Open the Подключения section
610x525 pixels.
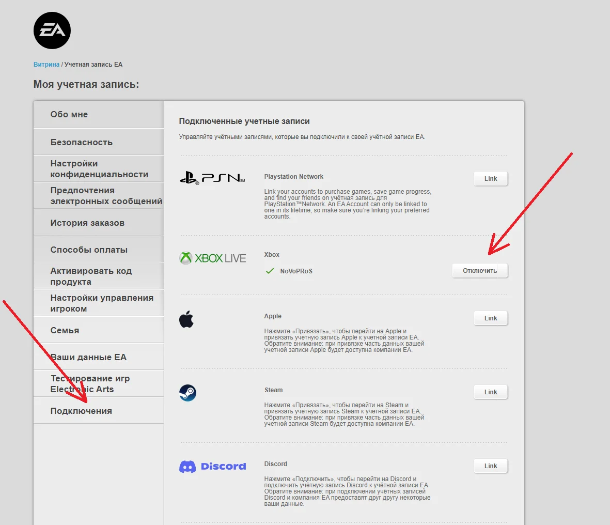[x=99, y=411]
